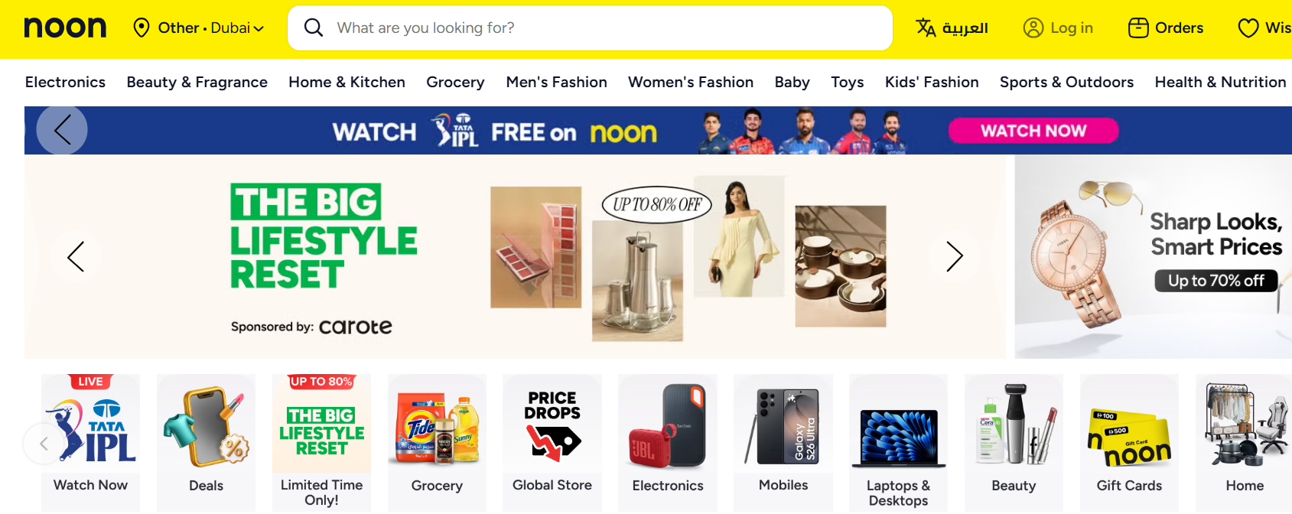Slide category carousel left with arrow
Screen dimensions: 1292x514
coord(44,443)
